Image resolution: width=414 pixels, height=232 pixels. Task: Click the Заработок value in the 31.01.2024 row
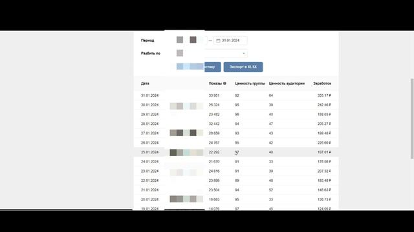click(324, 95)
